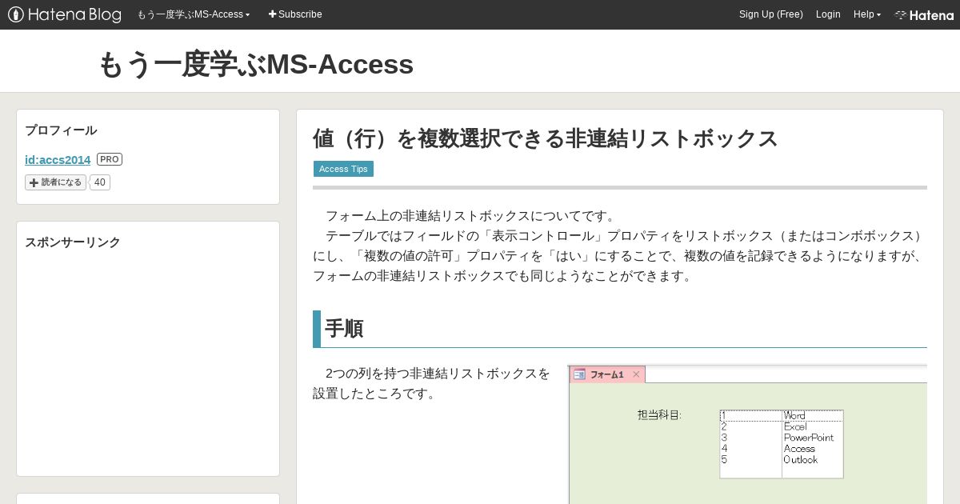This screenshot has width=960, height=504.
Task: Select the Outlook row in the list box image
Action: tap(782, 460)
